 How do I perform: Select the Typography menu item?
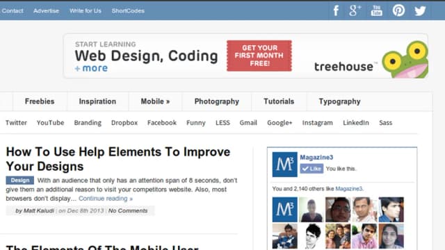pos(339,101)
